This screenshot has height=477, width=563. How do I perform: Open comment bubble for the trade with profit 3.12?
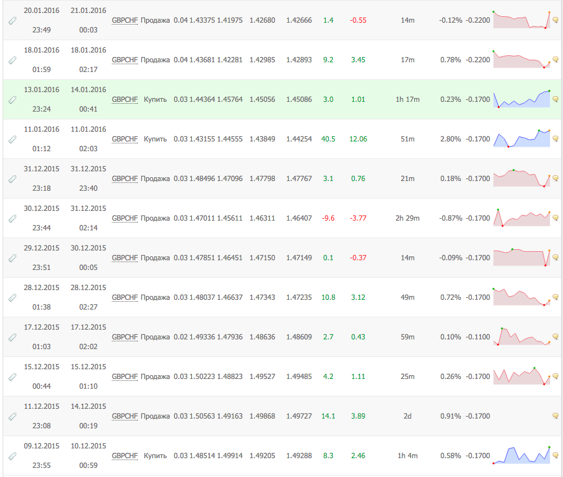(x=555, y=297)
